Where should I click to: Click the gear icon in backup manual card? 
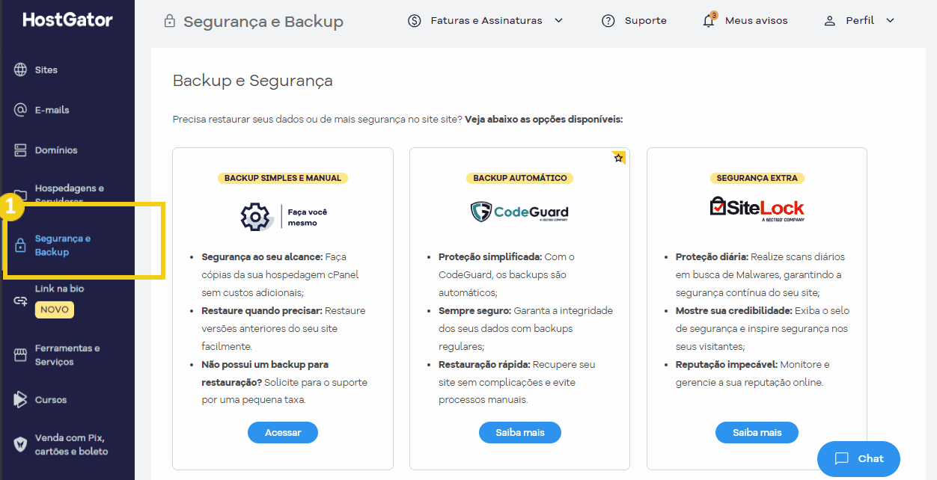(x=255, y=217)
